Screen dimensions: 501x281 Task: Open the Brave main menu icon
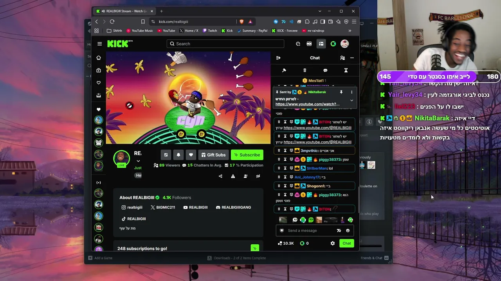[x=354, y=21]
